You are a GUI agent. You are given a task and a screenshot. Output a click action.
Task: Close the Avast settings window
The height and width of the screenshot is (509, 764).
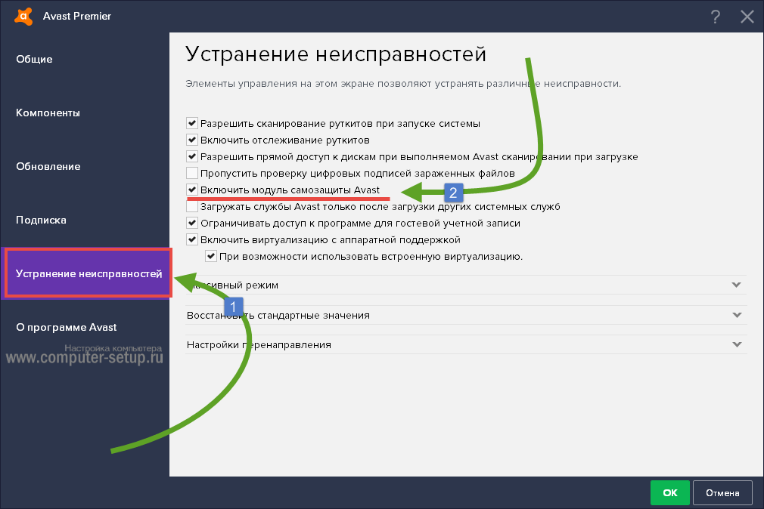[x=747, y=17]
